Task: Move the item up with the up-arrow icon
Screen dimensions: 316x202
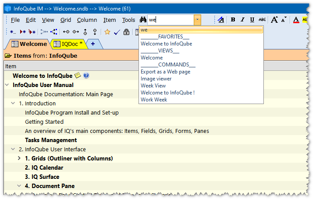Action: pos(85,32)
